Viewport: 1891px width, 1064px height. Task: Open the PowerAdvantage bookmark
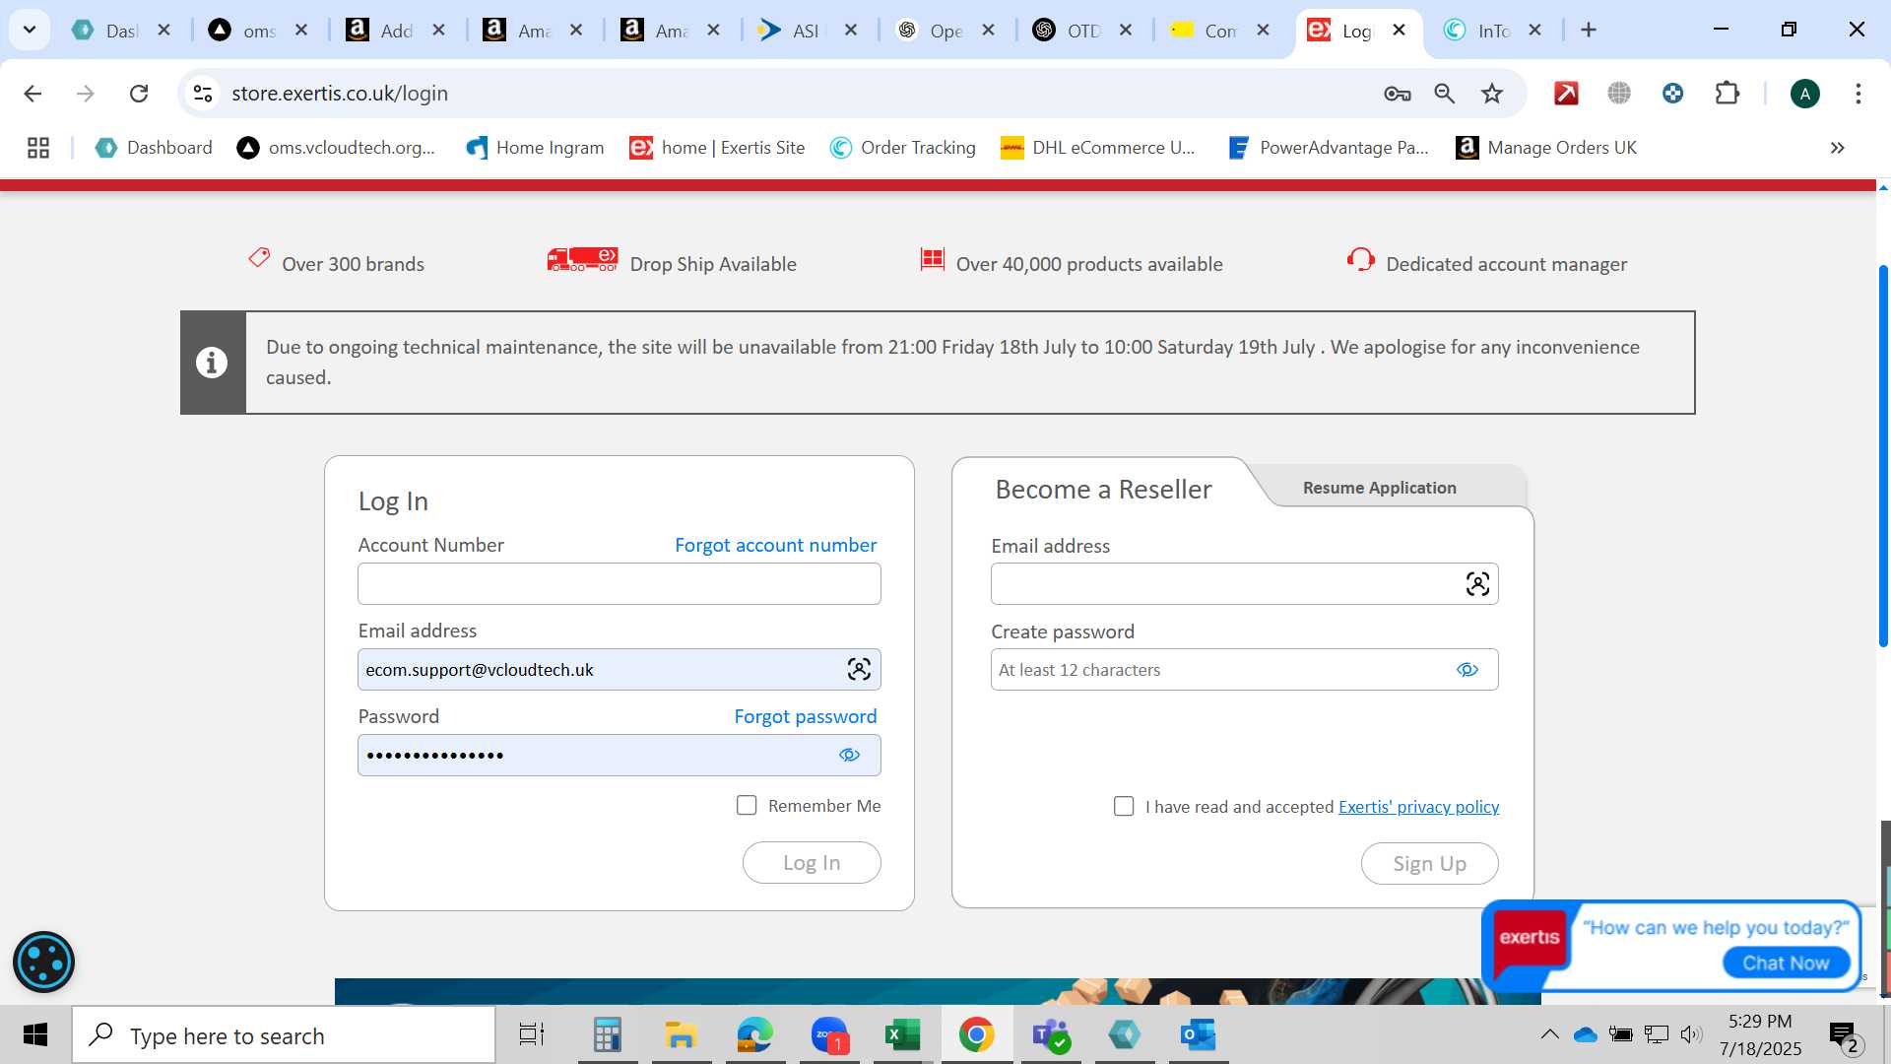[1329, 148]
